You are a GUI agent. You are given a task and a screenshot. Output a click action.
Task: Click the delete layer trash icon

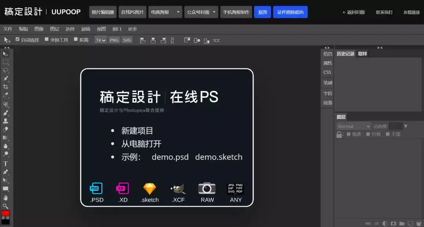click(419, 223)
